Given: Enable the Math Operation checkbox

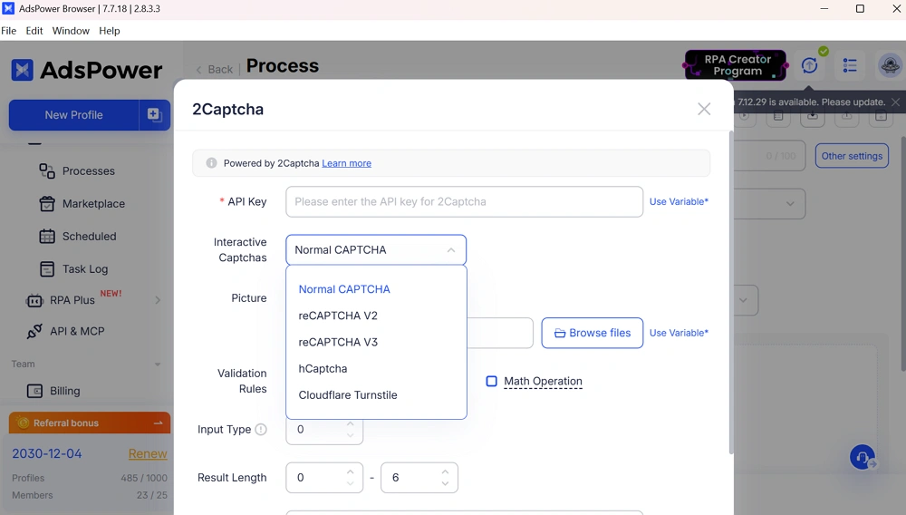Looking at the screenshot, I should pos(492,382).
